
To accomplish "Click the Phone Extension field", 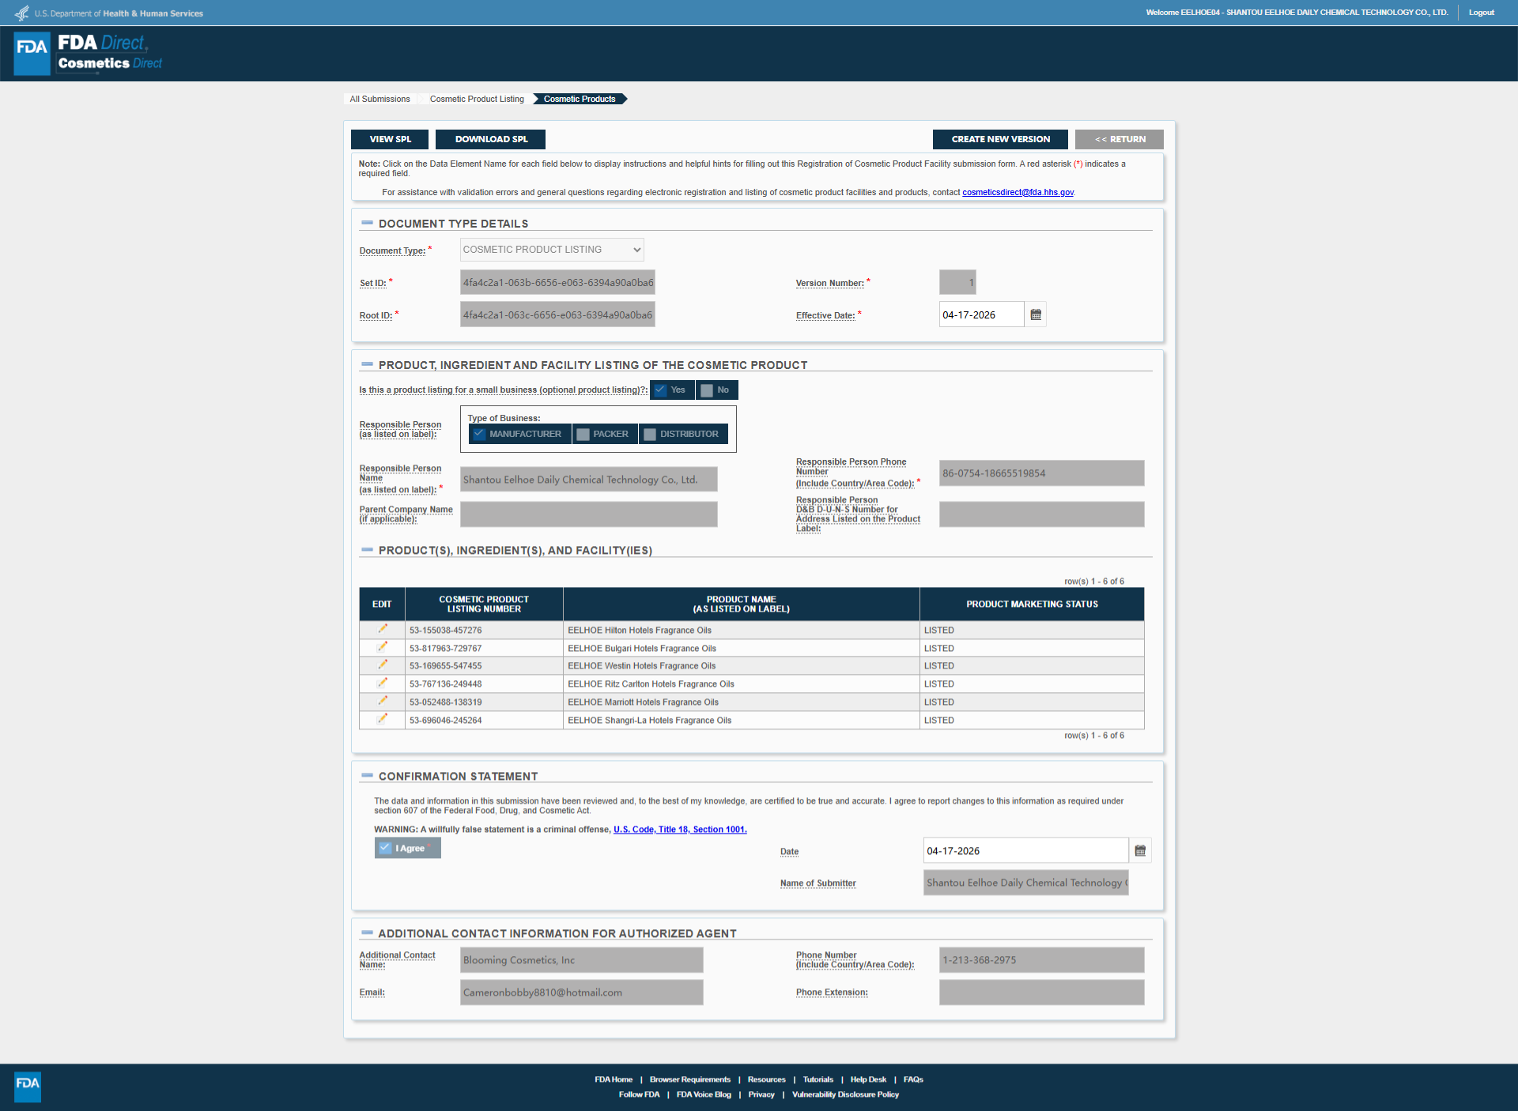I will tap(1041, 992).
